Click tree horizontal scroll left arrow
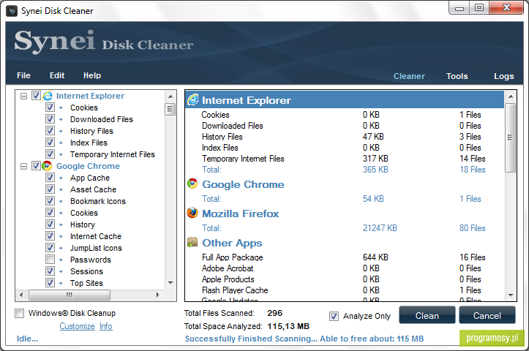 click(x=21, y=295)
